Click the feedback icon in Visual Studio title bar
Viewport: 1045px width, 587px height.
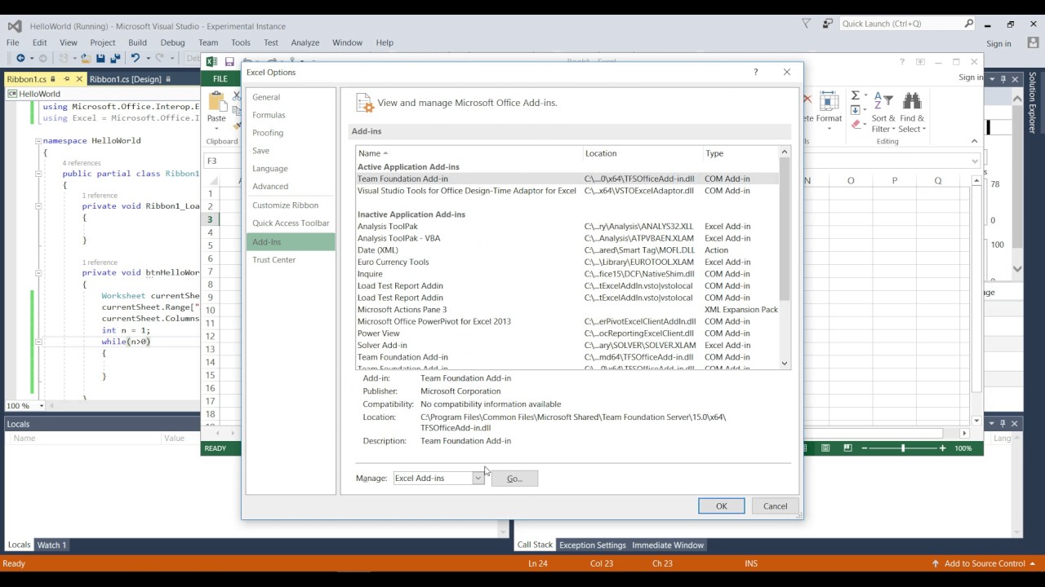coord(828,24)
